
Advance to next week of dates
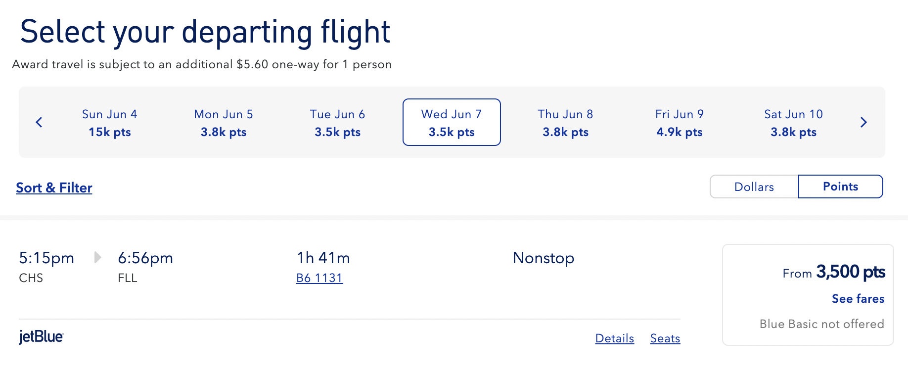863,122
